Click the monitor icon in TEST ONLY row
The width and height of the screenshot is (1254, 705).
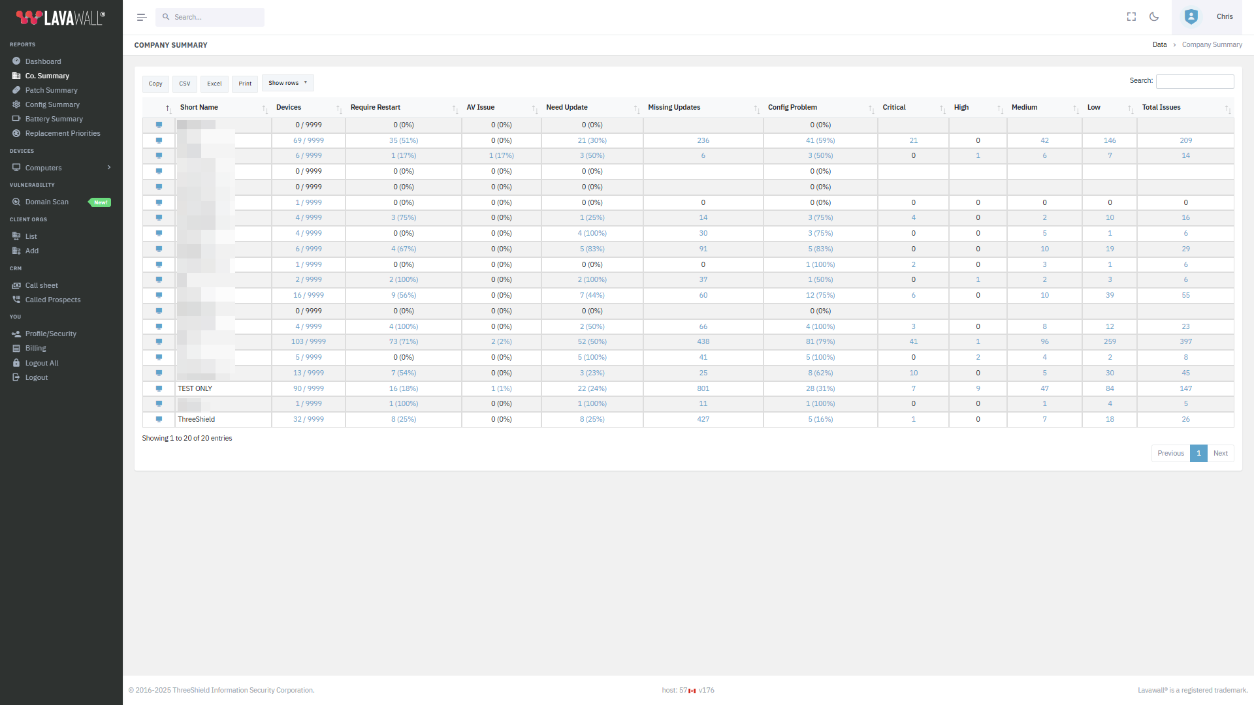click(x=159, y=388)
